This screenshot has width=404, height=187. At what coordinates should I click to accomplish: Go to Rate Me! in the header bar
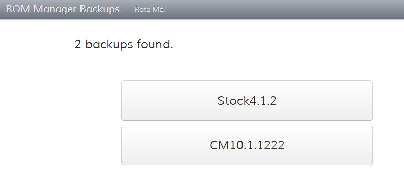pos(150,9)
